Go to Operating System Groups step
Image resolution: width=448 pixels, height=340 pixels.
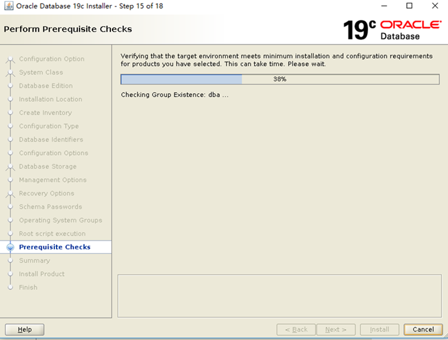60,220
